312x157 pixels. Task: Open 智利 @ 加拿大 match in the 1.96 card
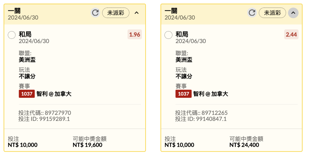pos(54,94)
